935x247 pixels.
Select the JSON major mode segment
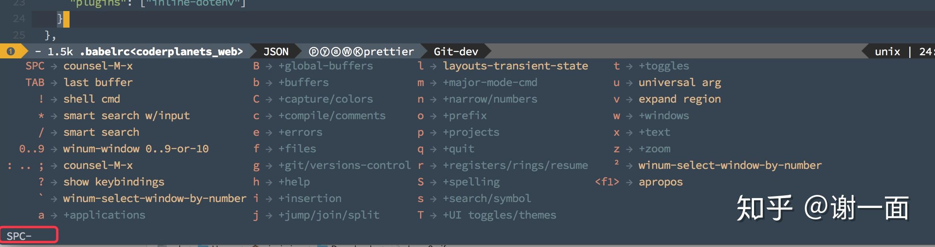(x=276, y=52)
